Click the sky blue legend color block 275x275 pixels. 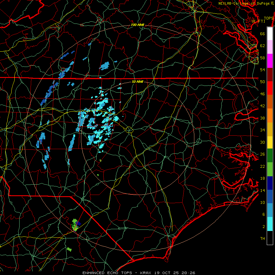pyautogui.click(x=270, y=210)
